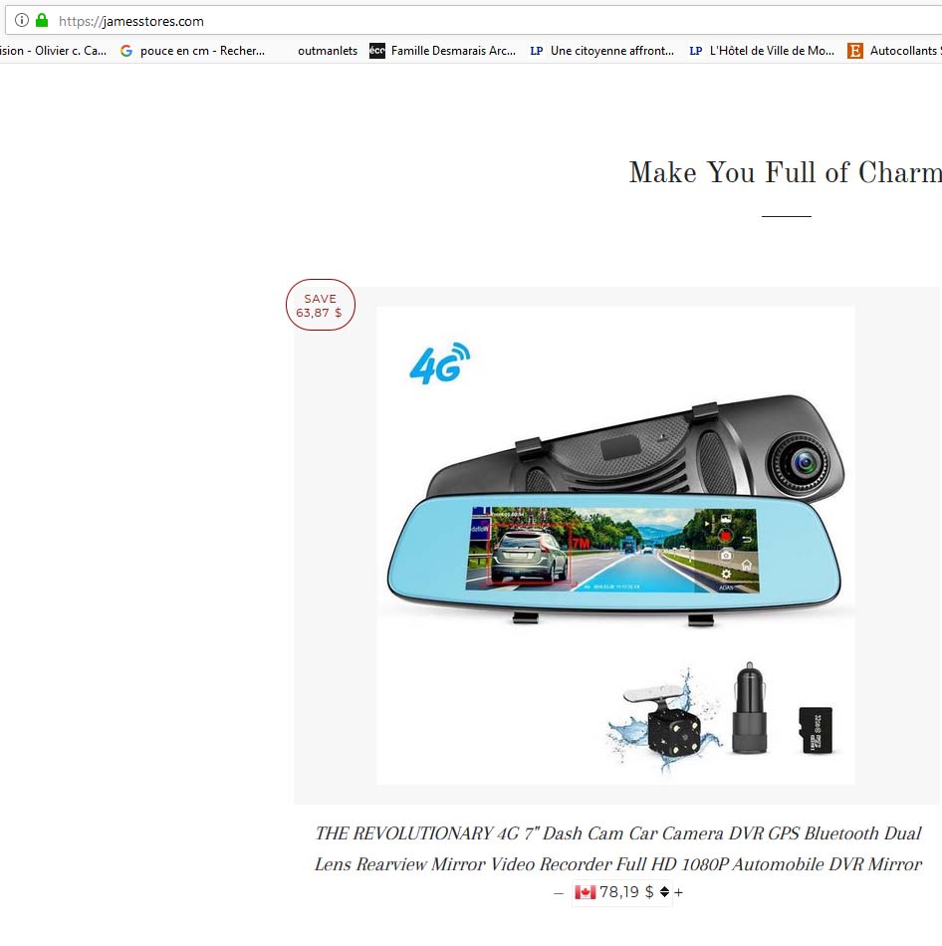Click the plus sign beside the price
Viewport: 942px width, 946px height.
pyautogui.click(x=678, y=892)
